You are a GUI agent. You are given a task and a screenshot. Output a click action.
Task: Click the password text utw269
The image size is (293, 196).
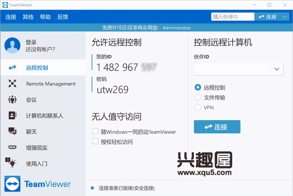112,90
